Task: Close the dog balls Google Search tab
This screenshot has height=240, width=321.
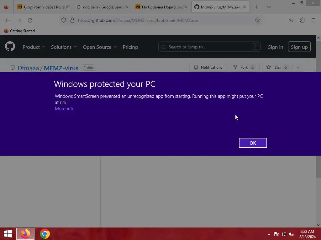Action: click(127, 7)
